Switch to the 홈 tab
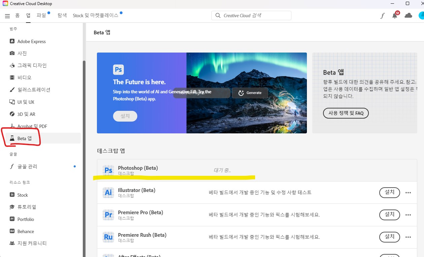This screenshot has width=424, height=257. coord(17,15)
